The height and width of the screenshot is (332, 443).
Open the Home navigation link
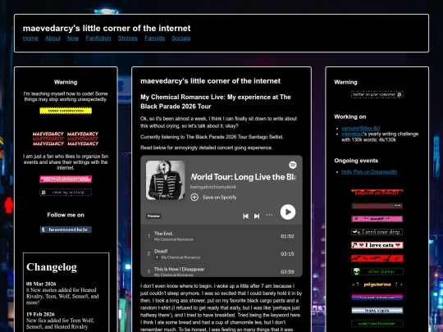[30, 38]
